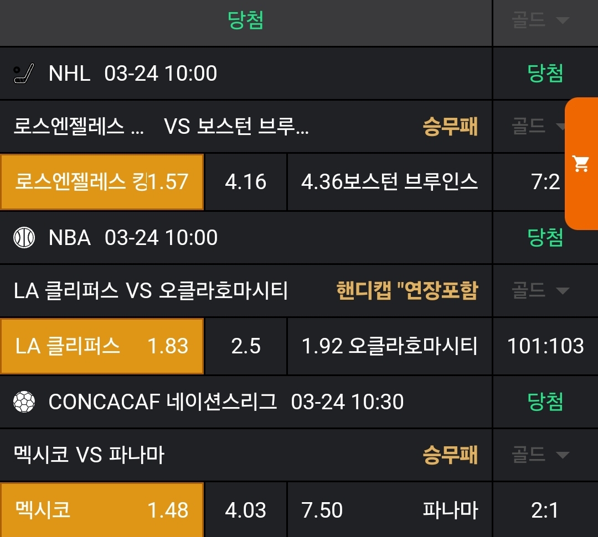Select the 4.03 draw odds

246,510
